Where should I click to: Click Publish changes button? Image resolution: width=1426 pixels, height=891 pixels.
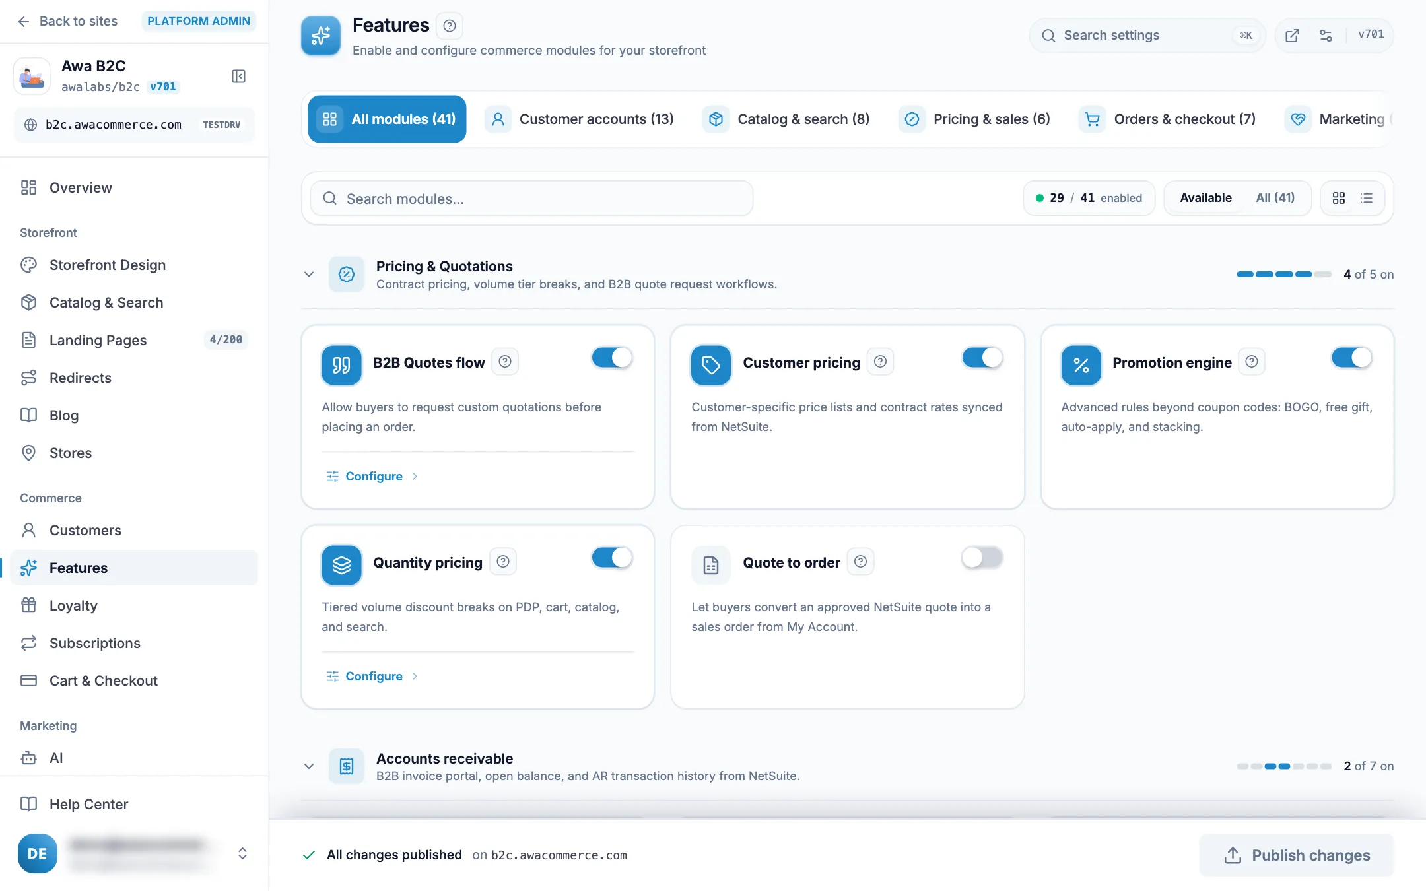click(x=1297, y=855)
